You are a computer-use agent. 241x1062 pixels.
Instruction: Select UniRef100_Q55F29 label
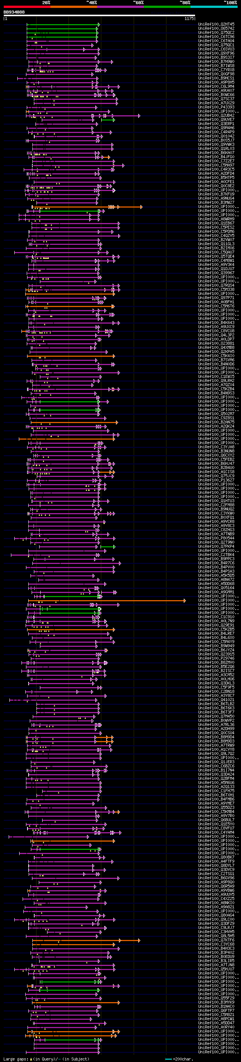pyautogui.click(x=216, y=998)
